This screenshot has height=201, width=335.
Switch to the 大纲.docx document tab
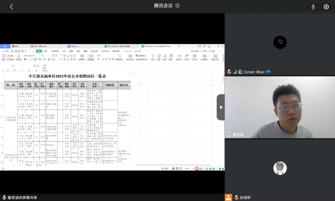(75, 46)
